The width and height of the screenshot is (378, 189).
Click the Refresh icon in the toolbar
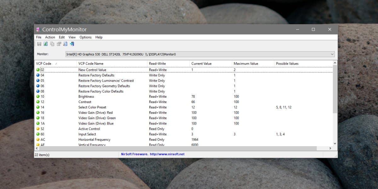pos(46,44)
